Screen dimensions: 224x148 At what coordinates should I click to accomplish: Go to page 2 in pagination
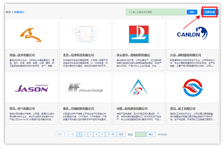(x=85, y=134)
